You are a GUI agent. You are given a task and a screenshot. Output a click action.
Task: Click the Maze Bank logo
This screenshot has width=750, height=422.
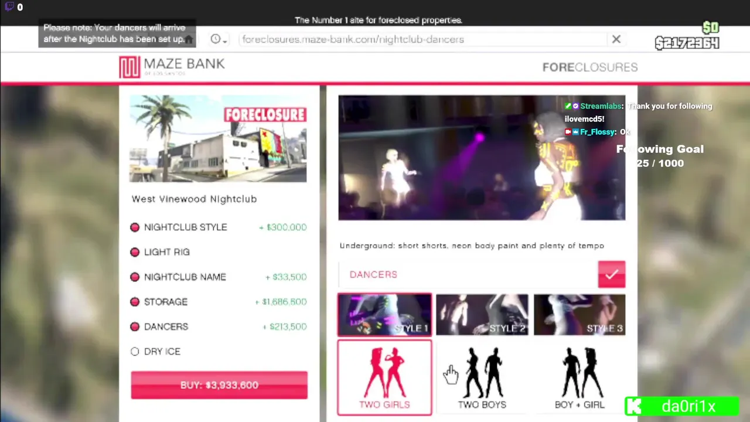(x=172, y=67)
